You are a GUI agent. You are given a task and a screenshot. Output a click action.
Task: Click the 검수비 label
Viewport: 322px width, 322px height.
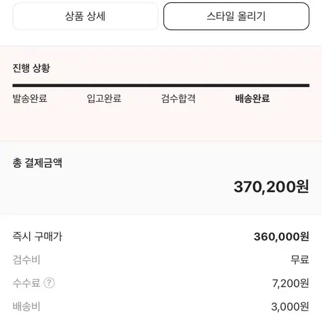coord(26,260)
